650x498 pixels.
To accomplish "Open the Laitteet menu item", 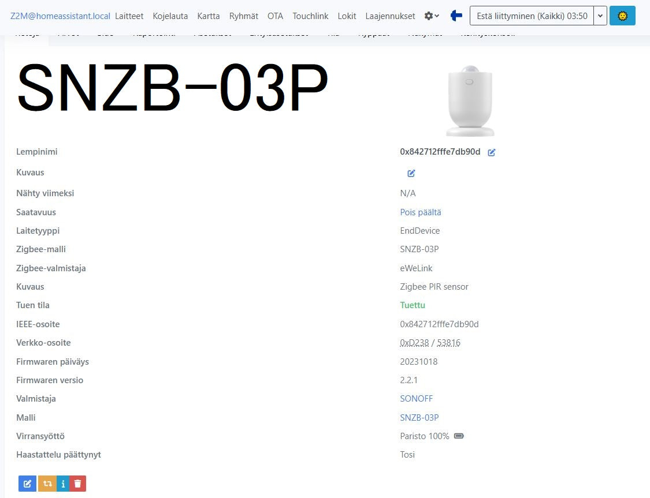I will 129,16.
